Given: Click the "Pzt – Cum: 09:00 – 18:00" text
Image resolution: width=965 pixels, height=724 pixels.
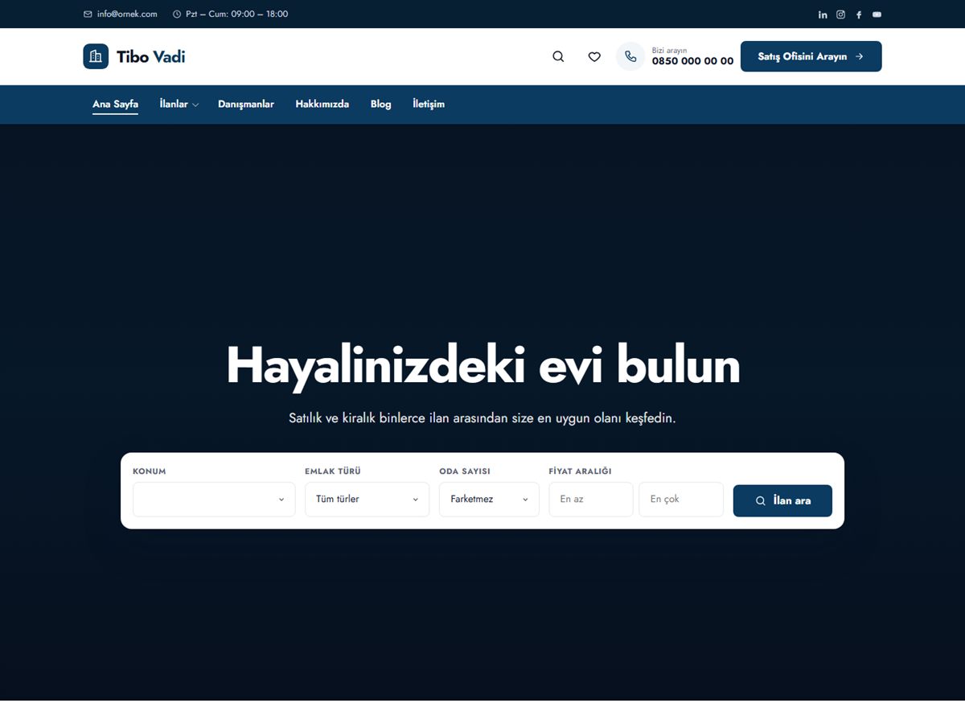Looking at the screenshot, I should pyautogui.click(x=236, y=14).
